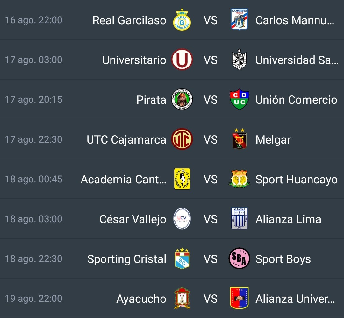Open the César Vallejo UCV logo
Screen dimensions: 344x318
[182, 219]
